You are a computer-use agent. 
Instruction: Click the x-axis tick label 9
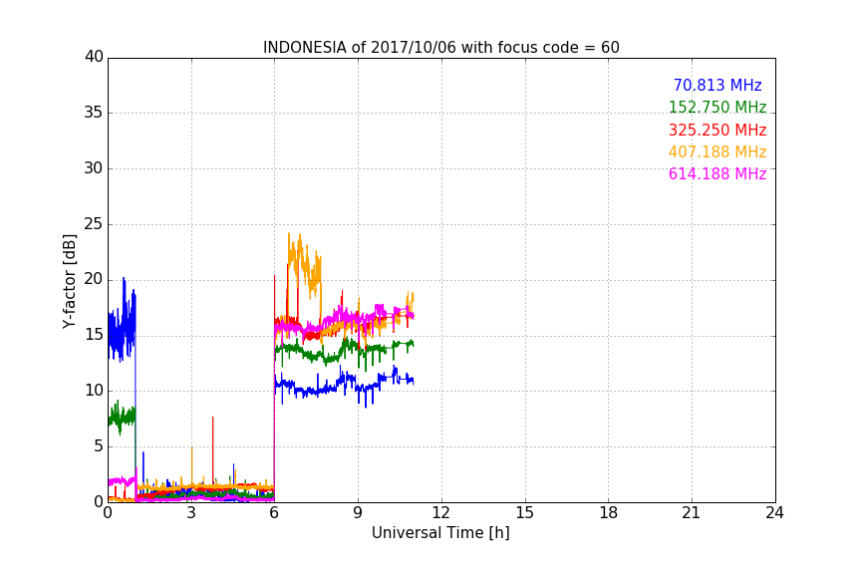tap(358, 513)
